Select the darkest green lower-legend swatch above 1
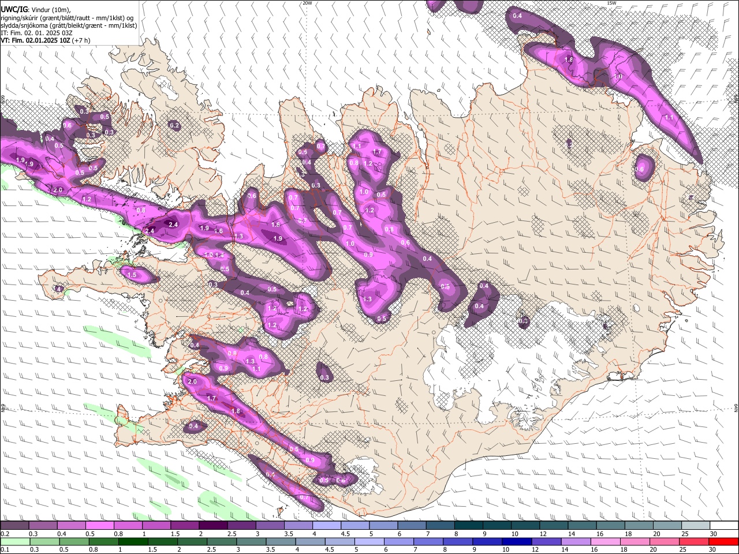 point(133,541)
